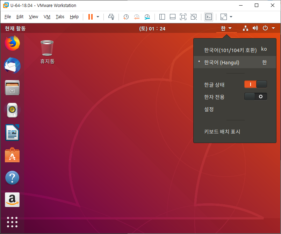Enter Unity mode
The height and width of the screenshot is (234, 281).
(194, 17)
